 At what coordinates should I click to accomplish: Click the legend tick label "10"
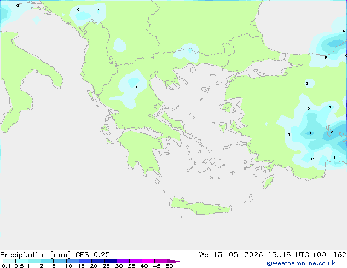pyautogui.click(x=68, y=266)
